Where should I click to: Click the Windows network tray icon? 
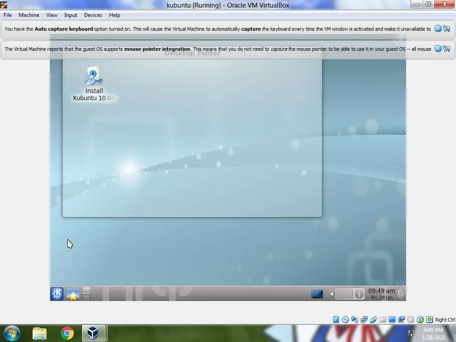pyautogui.click(x=411, y=333)
